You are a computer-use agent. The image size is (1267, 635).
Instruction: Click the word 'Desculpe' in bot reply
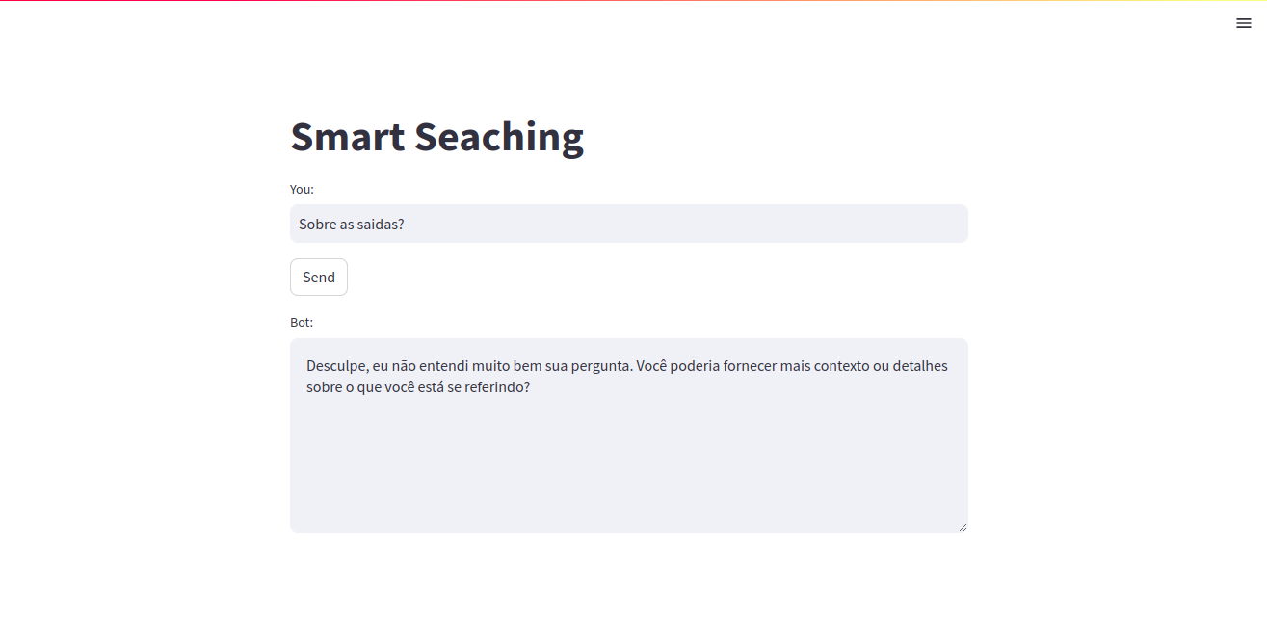point(336,366)
